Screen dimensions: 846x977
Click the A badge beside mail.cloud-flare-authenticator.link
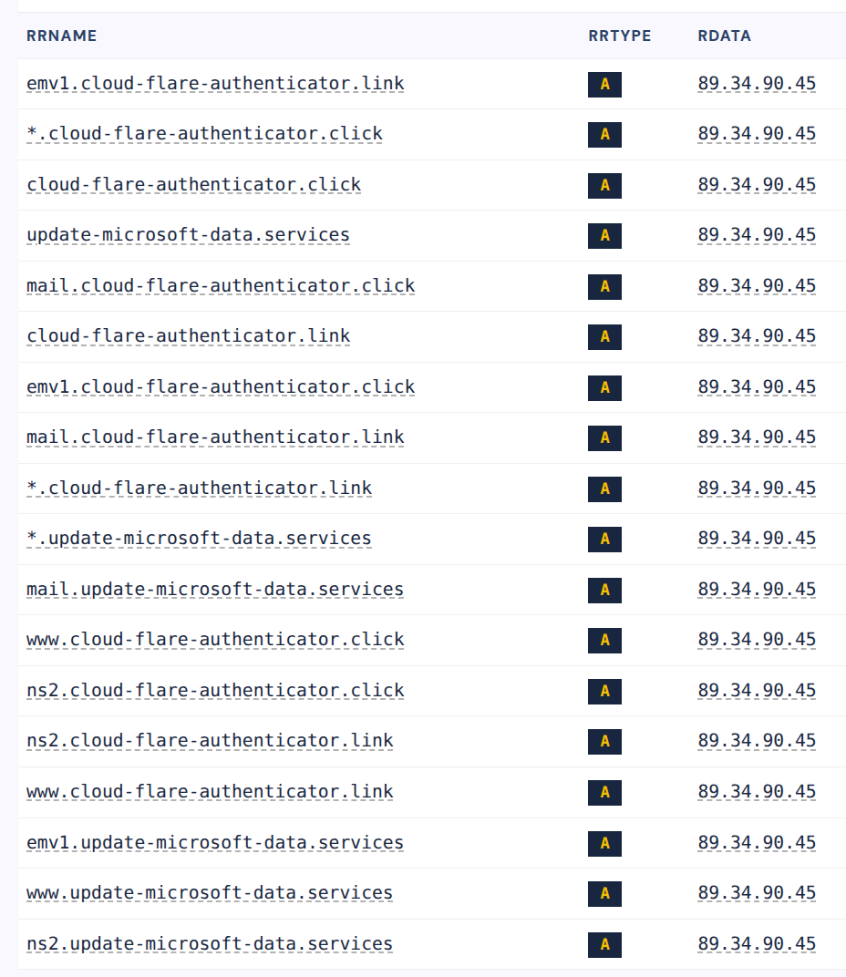(604, 438)
